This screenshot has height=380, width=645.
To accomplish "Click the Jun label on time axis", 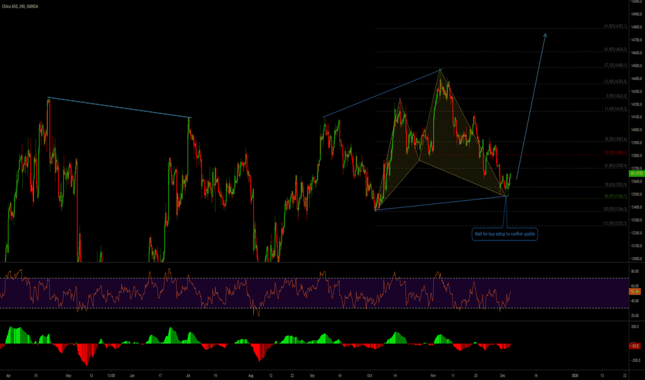I will (132, 375).
